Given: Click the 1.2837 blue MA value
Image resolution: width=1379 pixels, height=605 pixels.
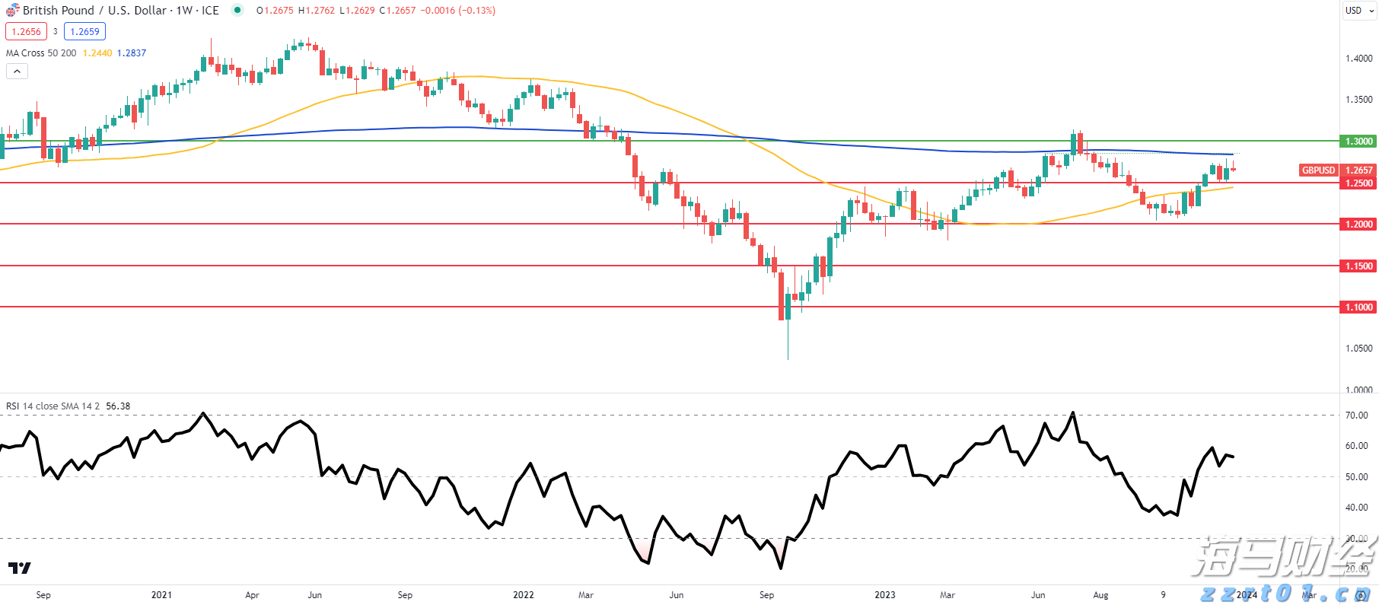Looking at the screenshot, I should pos(132,53).
